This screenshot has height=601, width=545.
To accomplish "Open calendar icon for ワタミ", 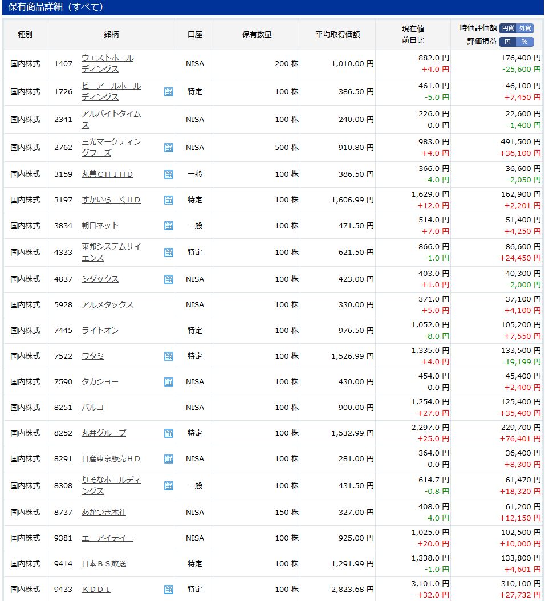I will [x=169, y=356].
